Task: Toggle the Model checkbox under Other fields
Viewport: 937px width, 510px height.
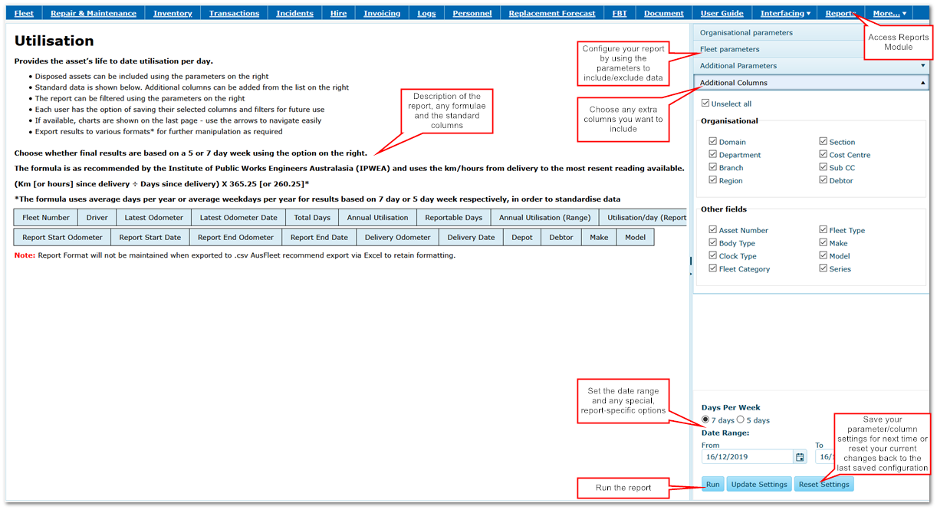Action: tap(824, 256)
